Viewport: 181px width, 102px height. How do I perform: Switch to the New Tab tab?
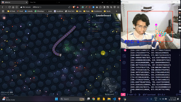coord(33,2)
